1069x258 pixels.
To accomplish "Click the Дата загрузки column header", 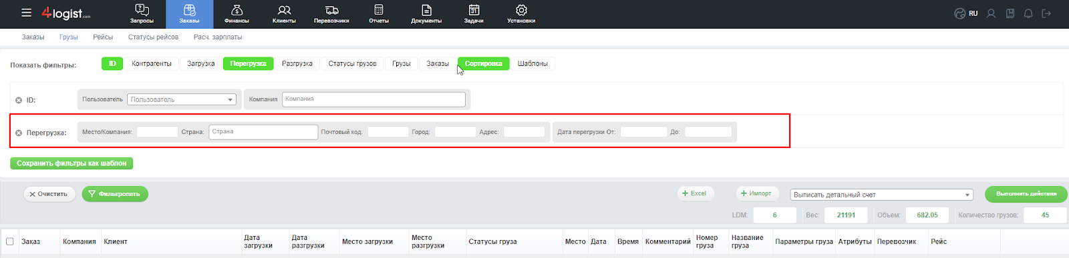I will click(x=258, y=241).
